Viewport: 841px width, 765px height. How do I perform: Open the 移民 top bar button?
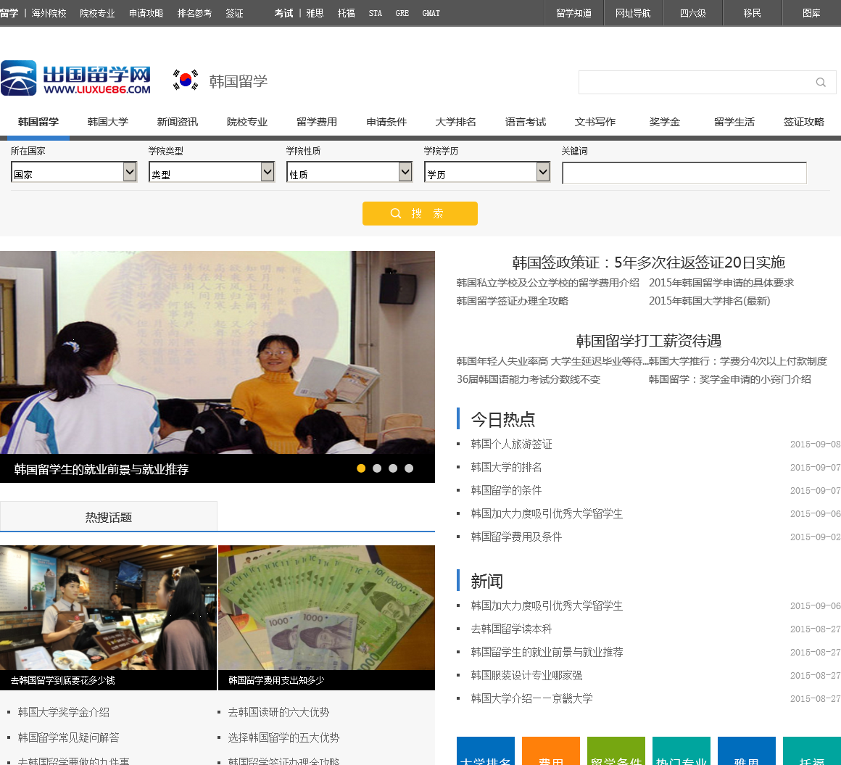[x=753, y=13]
